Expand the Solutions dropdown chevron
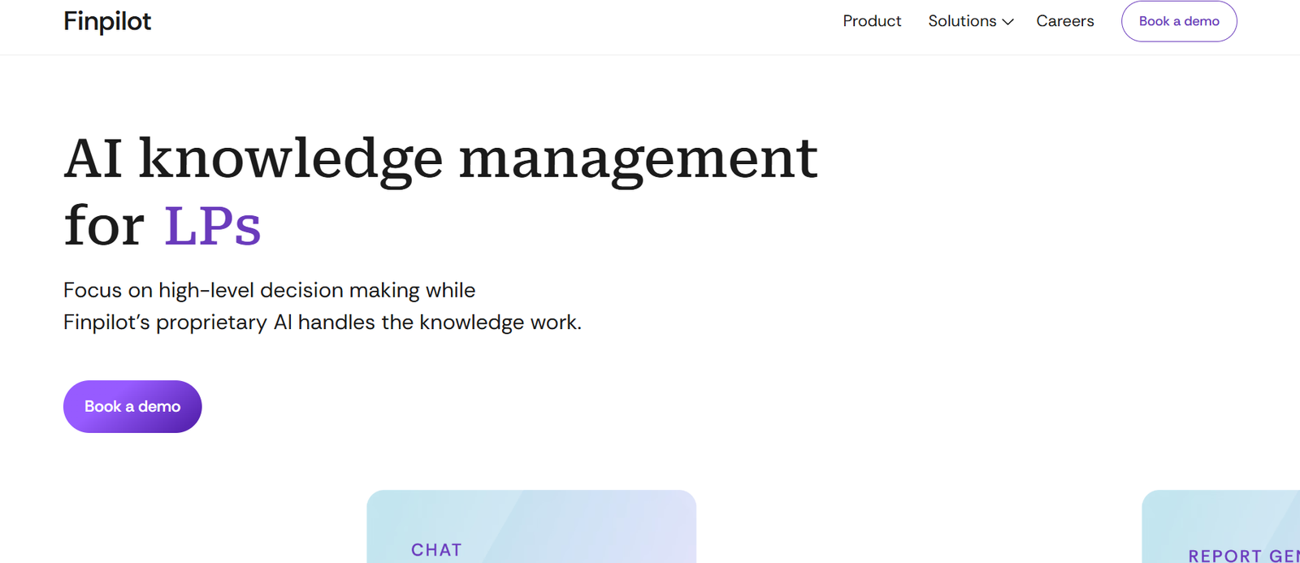The height and width of the screenshot is (563, 1300). (1008, 22)
